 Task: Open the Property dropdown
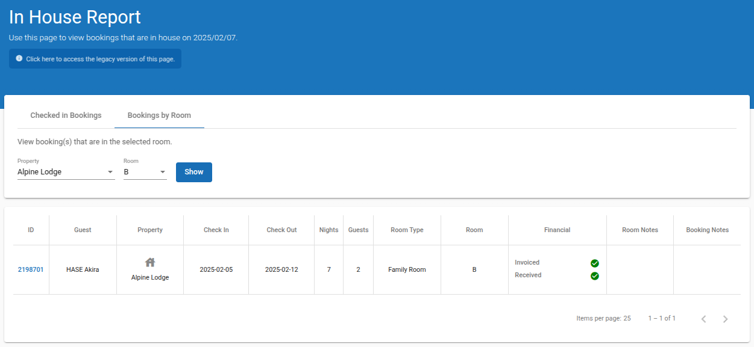pos(66,172)
